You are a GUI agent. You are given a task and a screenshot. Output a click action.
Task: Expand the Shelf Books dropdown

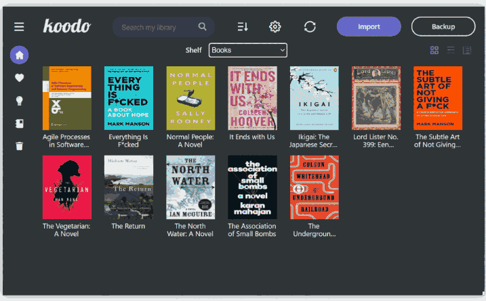[x=248, y=50]
